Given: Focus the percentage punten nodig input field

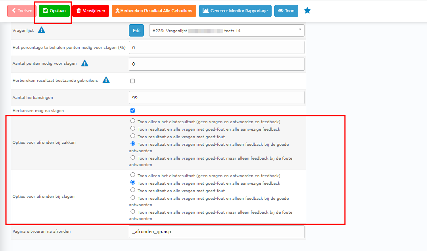Looking at the screenshot, I should tap(216, 47).
